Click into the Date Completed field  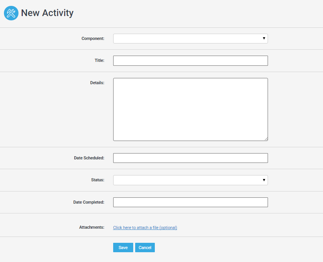point(190,202)
